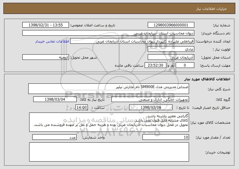The image size is (239, 169).
Task: Click the goods specifications text area
Action: click(x=109, y=122)
